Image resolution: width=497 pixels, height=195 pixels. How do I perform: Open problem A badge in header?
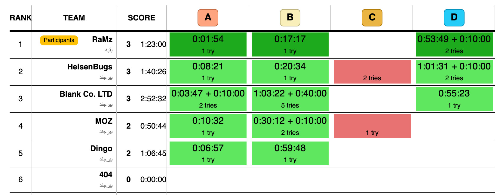pyautogui.click(x=208, y=17)
